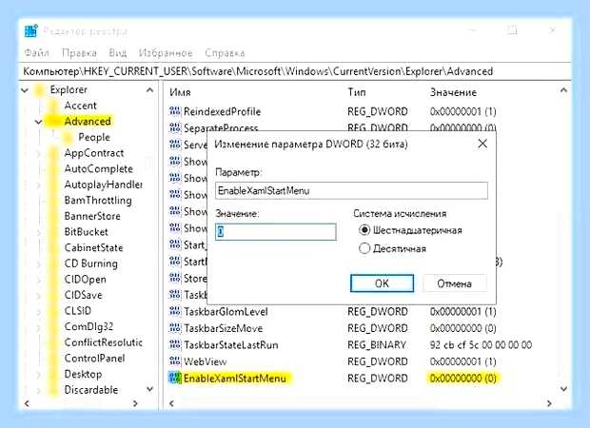Screen dimensions: 590x428
Task: Click tree pane scroll up arrow
Action: 149,90
